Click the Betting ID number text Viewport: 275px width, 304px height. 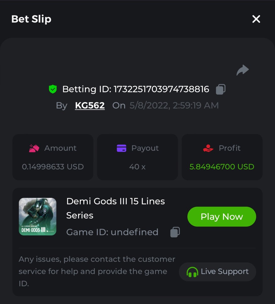click(161, 89)
